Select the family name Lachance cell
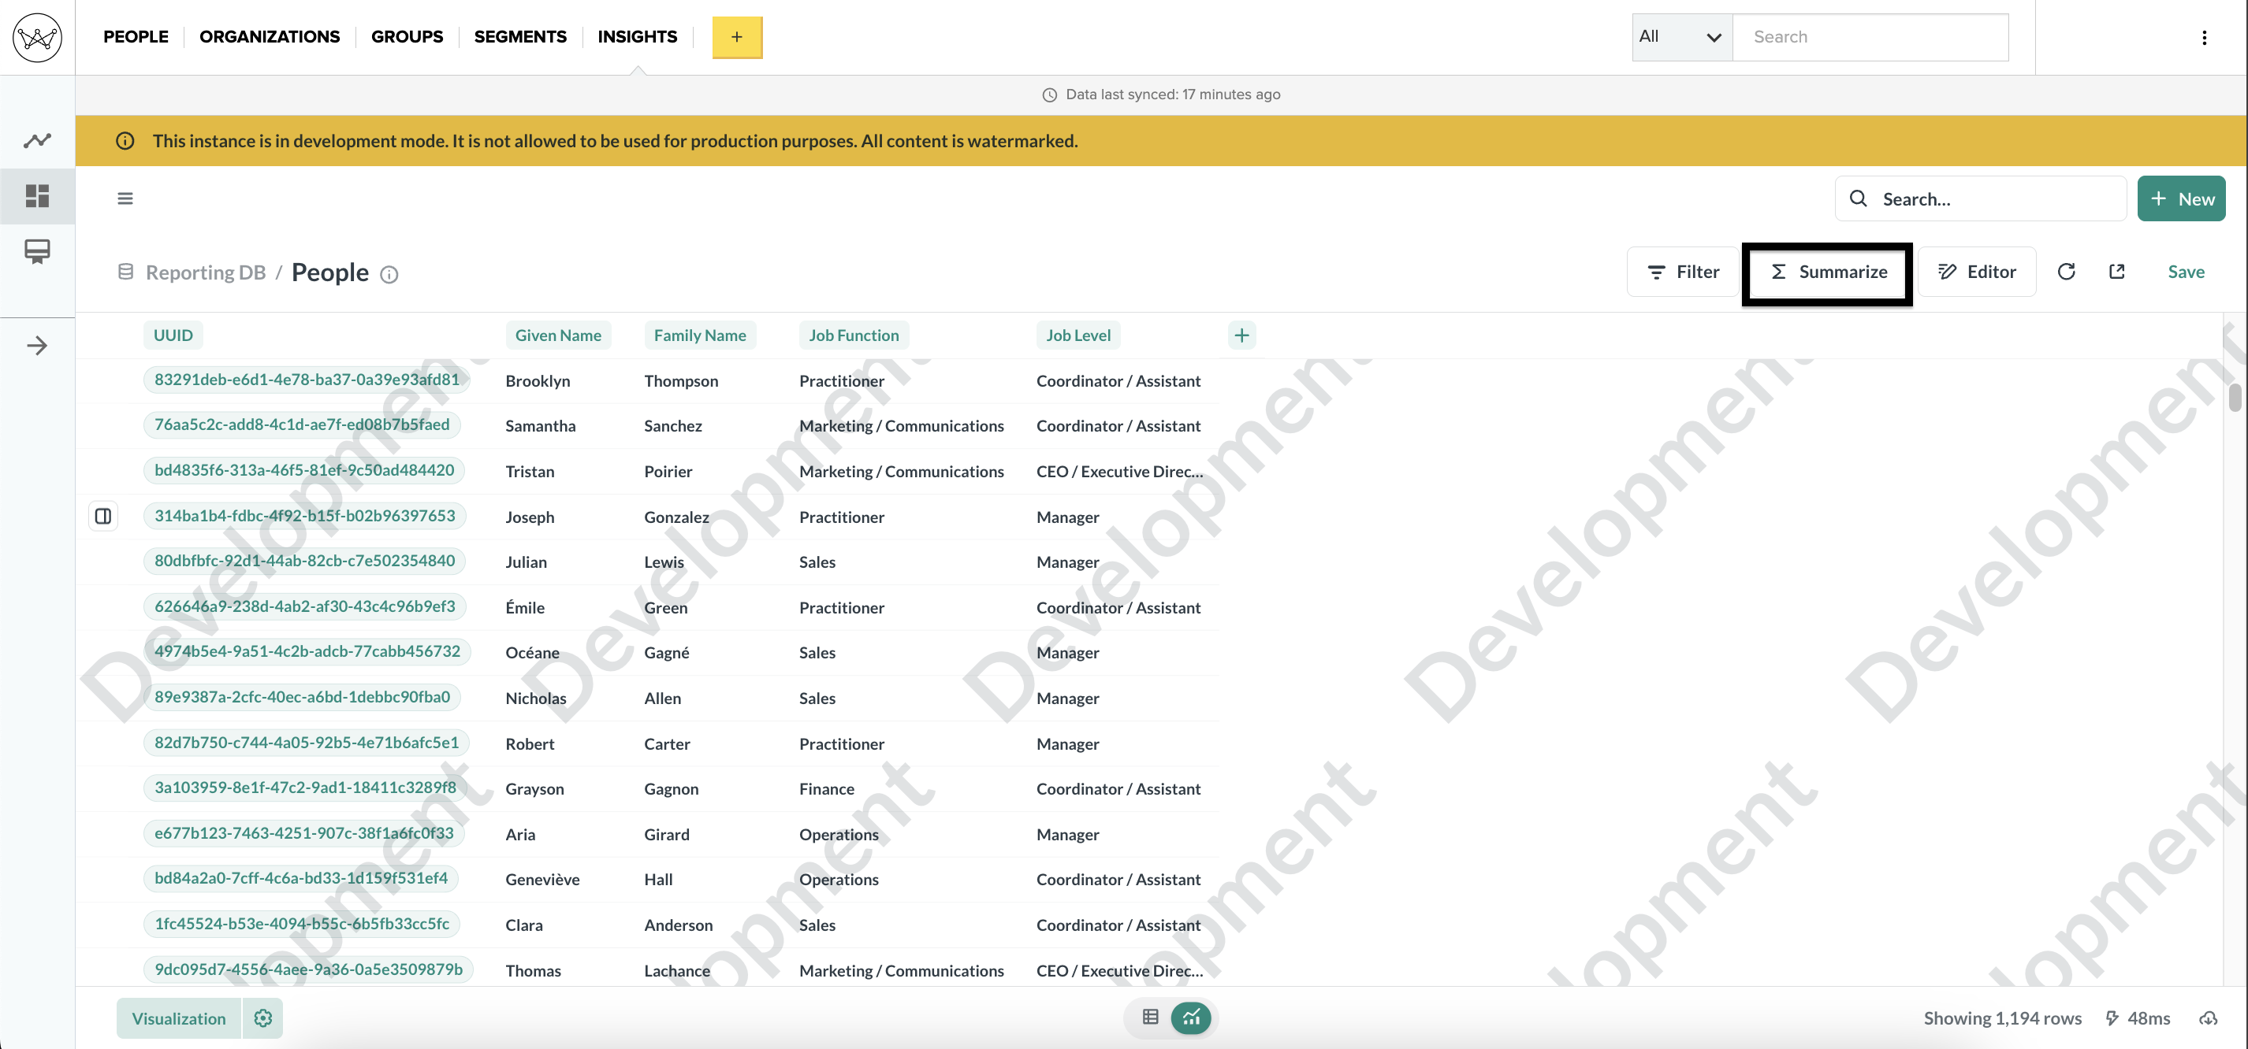 (677, 970)
